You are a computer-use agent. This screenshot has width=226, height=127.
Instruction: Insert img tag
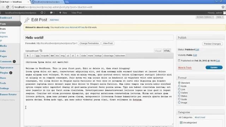(x=63, y=56)
